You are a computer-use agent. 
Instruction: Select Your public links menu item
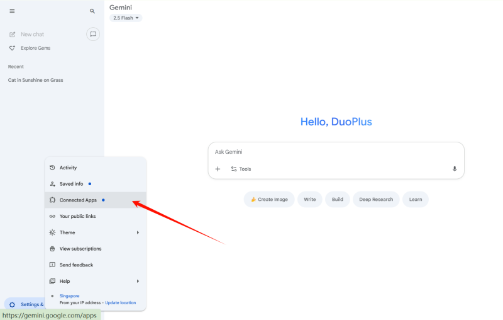[x=77, y=216]
